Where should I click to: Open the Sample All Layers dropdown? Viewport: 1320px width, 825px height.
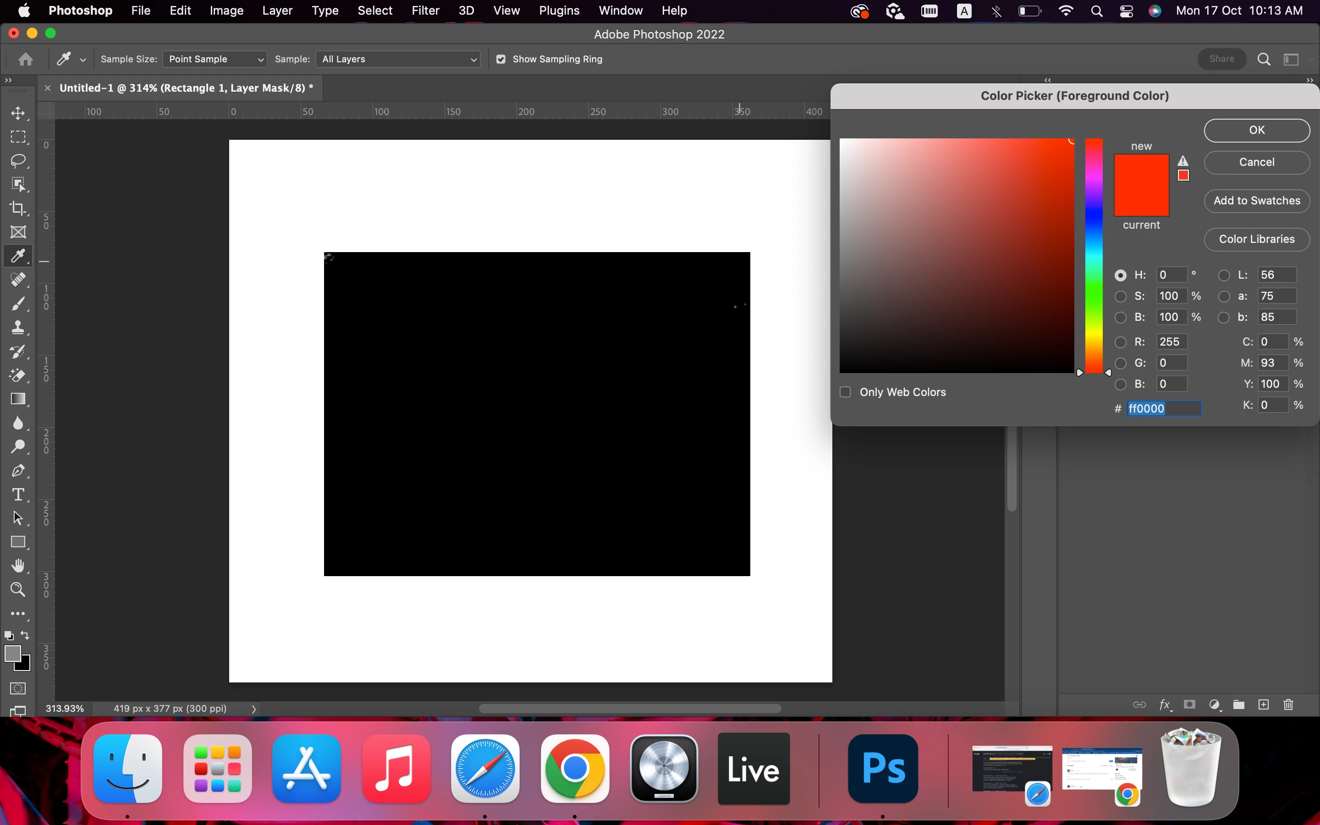tap(398, 59)
